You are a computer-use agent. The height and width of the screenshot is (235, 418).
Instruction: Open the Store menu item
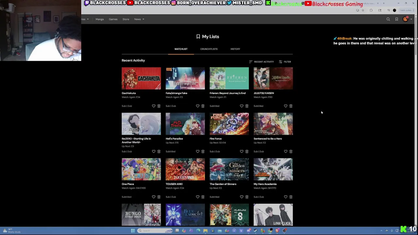click(x=126, y=19)
